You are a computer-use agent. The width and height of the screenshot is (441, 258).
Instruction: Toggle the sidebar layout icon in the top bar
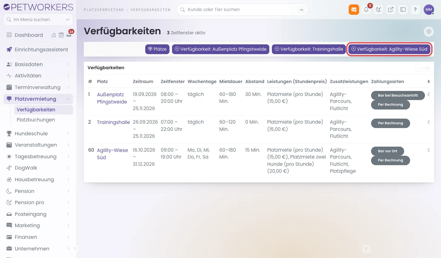[x=403, y=9]
